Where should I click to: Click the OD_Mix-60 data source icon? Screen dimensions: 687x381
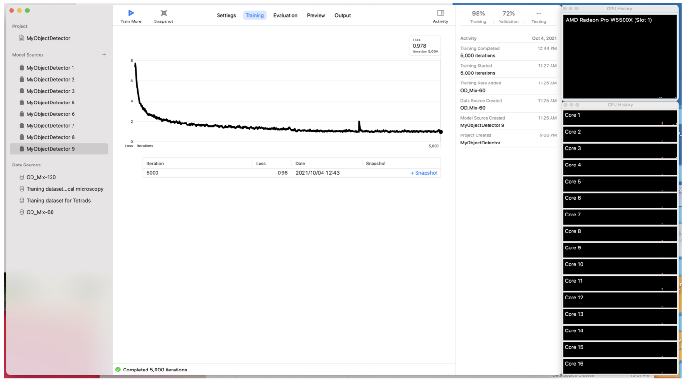pos(21,212)
